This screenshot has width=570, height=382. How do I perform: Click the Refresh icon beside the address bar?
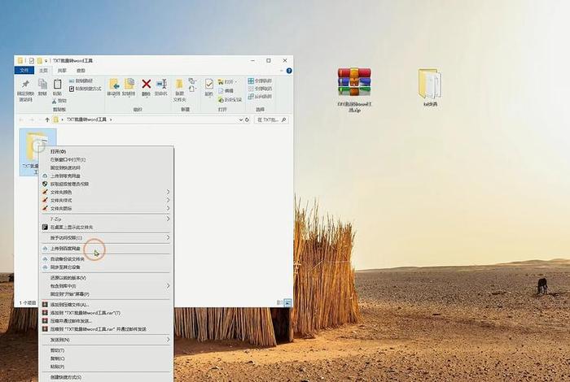click(x=248, y=119)
